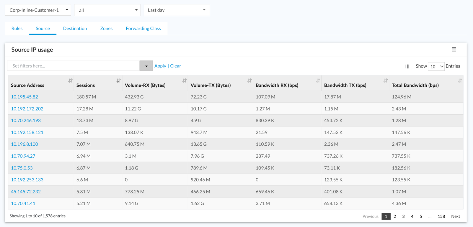Open the Source IP usage hamburger menu

click(454, 50)
